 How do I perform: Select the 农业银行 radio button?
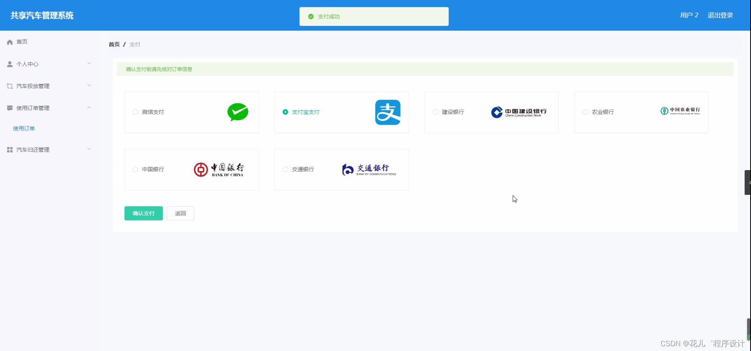pyautogui.click(x=585, y=112)
